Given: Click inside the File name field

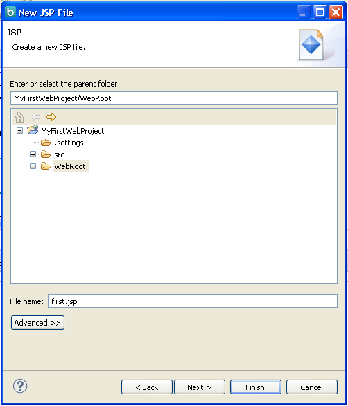Looking at the screenshot, I should click(x=193, y=301).
